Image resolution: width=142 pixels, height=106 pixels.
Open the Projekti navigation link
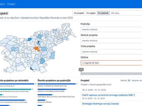(x=11, y=4)
